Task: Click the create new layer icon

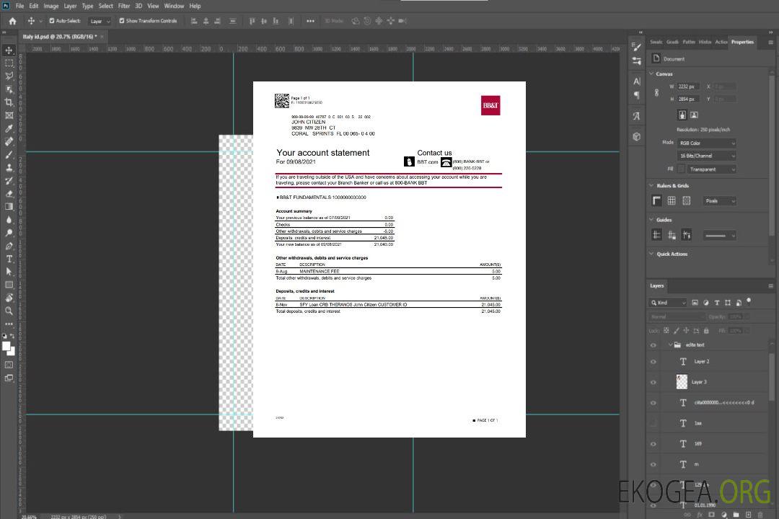Action: pyautogui.click(x=748, y=515)
